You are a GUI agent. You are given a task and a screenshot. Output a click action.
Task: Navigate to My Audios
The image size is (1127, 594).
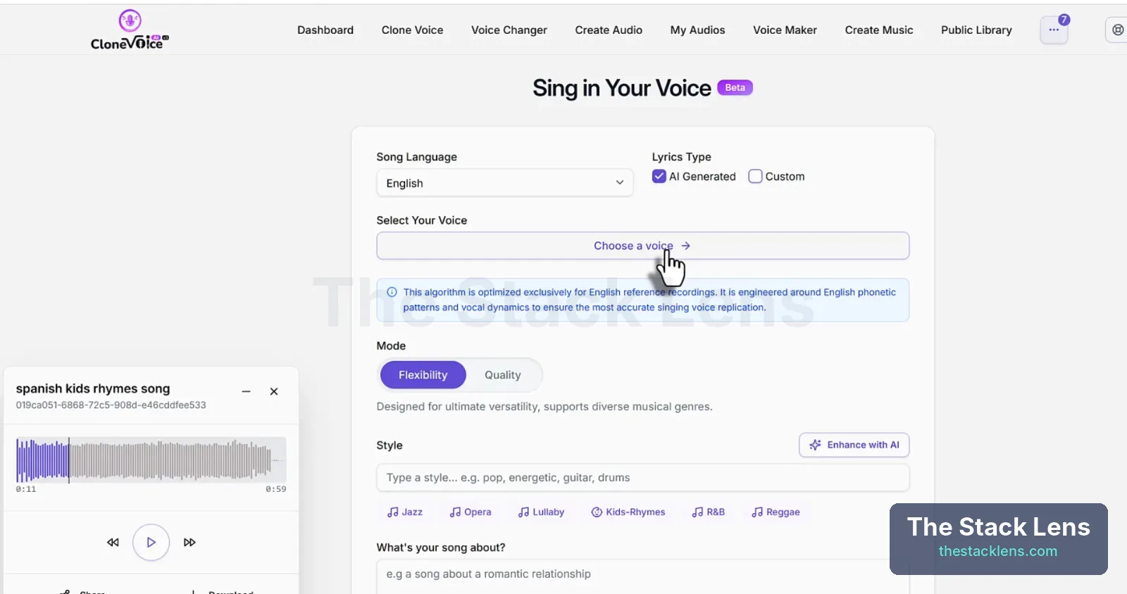point(698,30)
